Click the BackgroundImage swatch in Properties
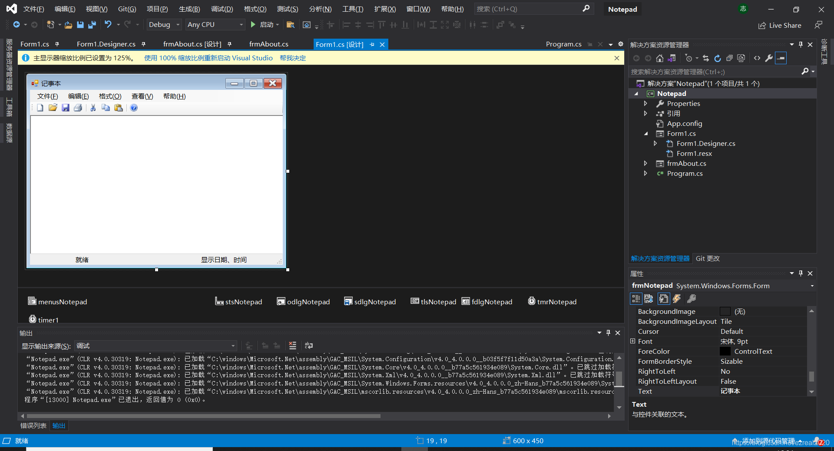 (725, 312)
